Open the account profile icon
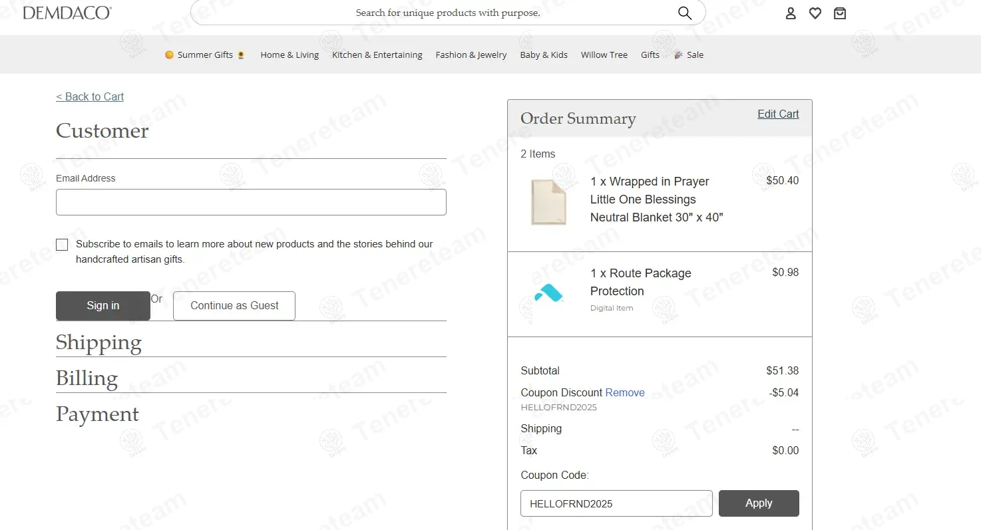The image size is (981, 530). click(791, 13)
